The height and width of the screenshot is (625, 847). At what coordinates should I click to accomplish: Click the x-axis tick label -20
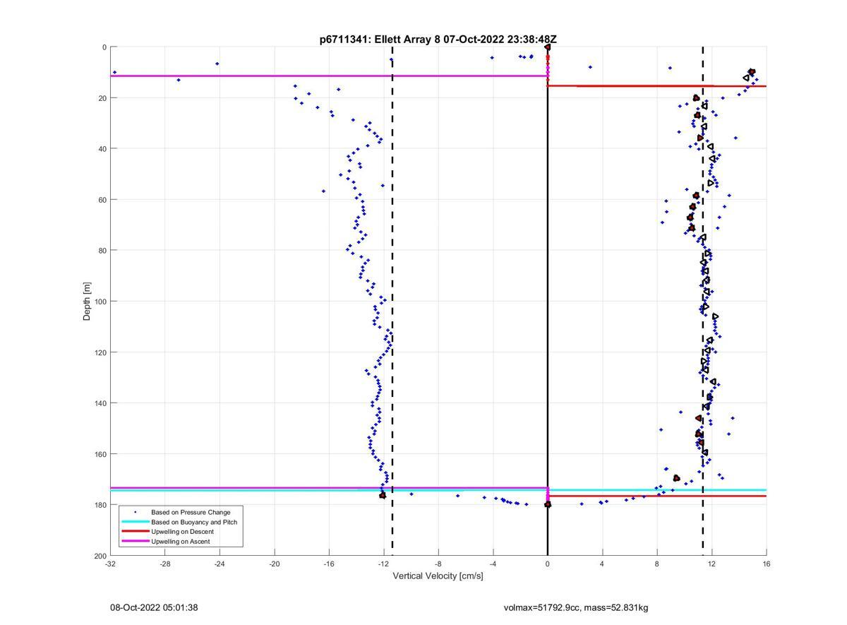coord(275,564)
